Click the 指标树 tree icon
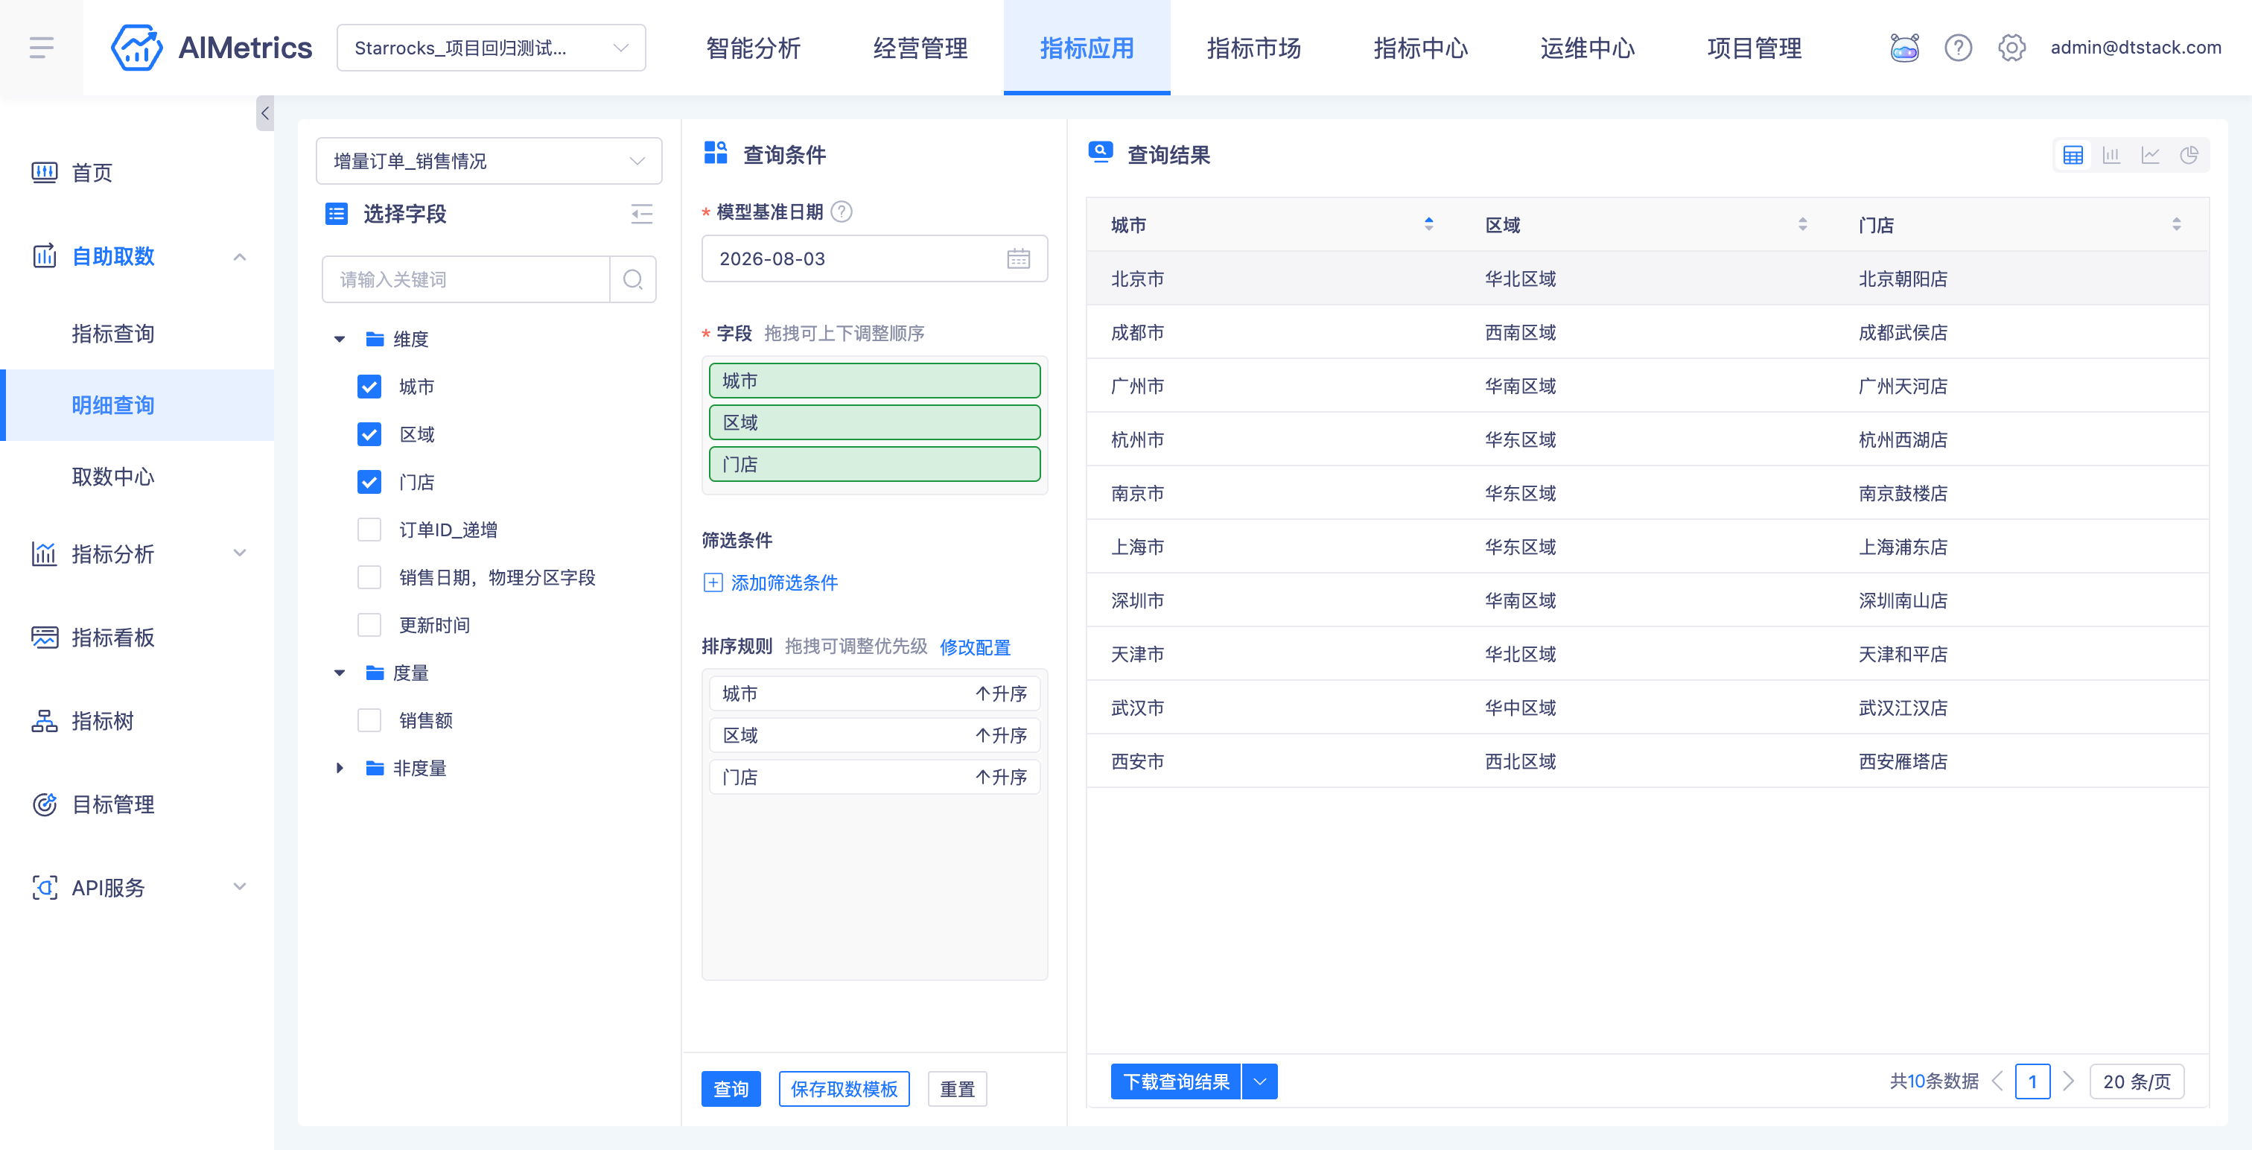 point(45,720)
